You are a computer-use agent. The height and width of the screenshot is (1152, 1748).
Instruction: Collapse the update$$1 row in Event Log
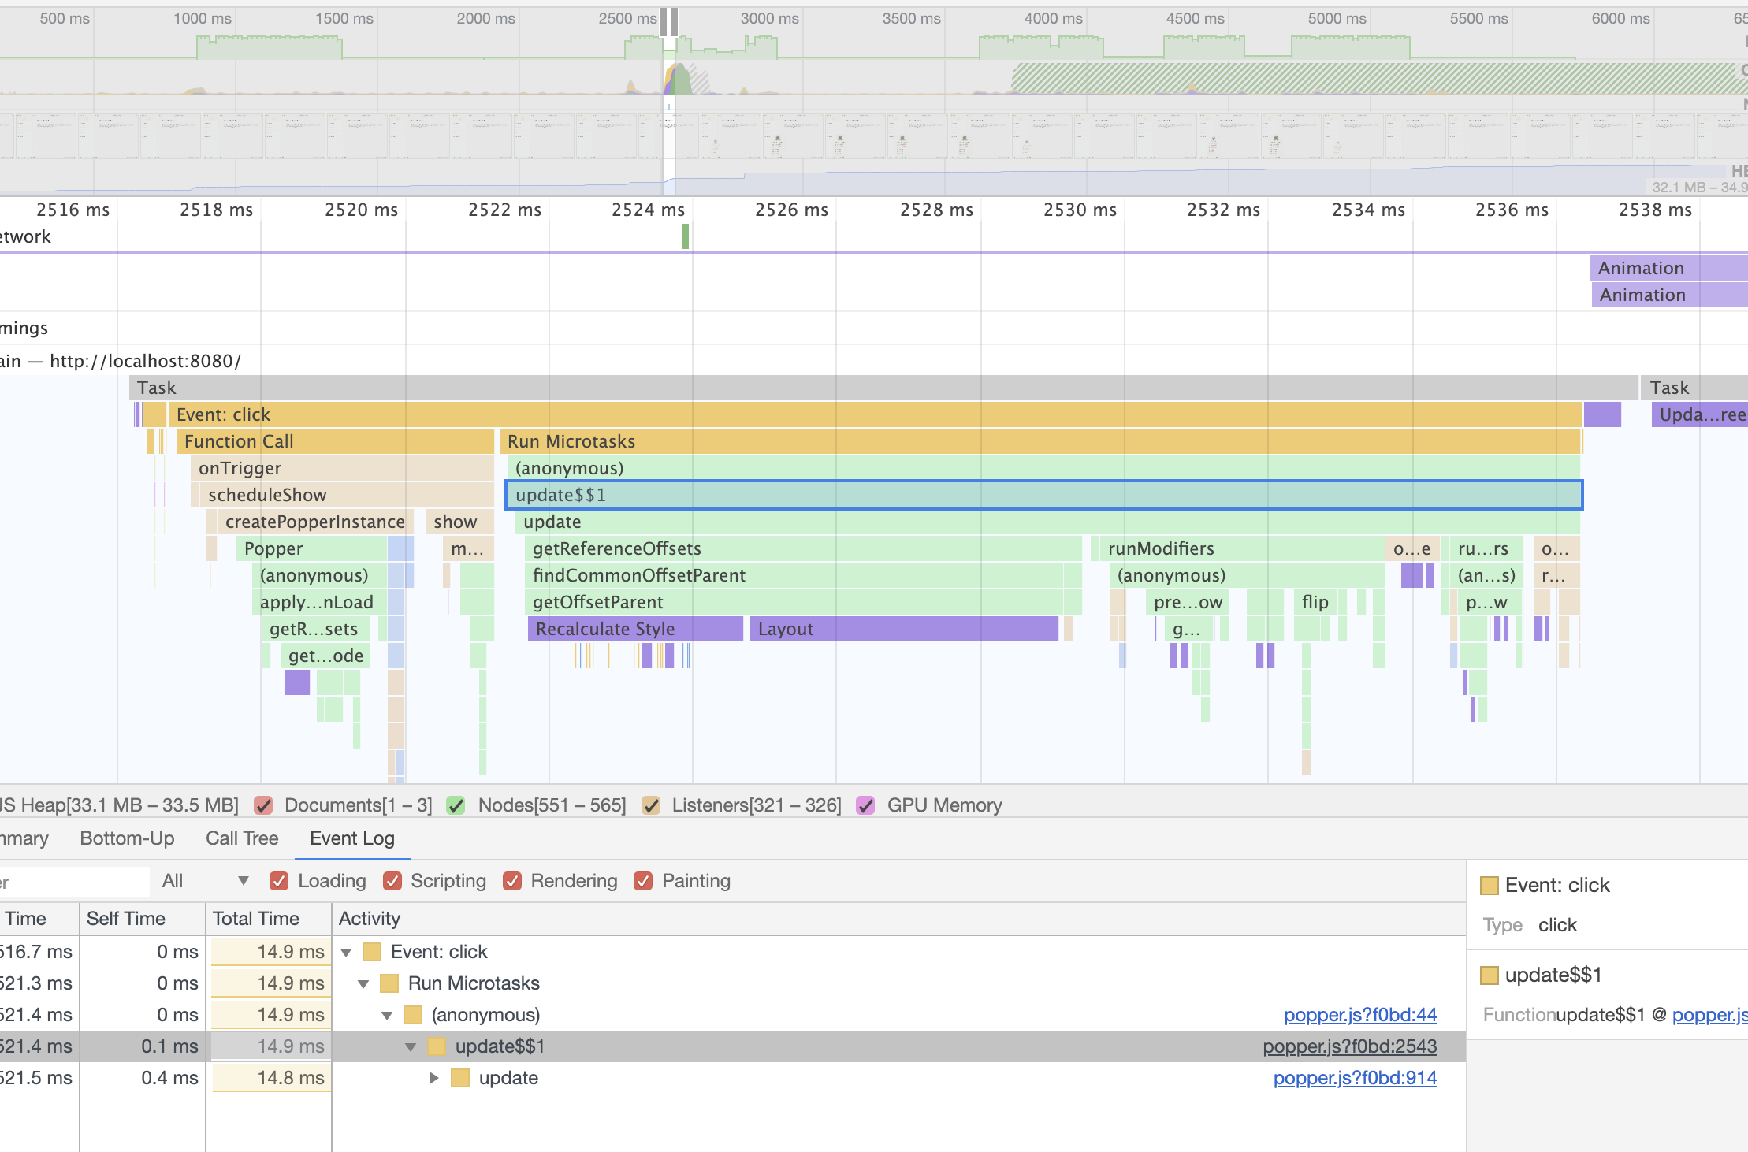click(x=411, y=1046)
